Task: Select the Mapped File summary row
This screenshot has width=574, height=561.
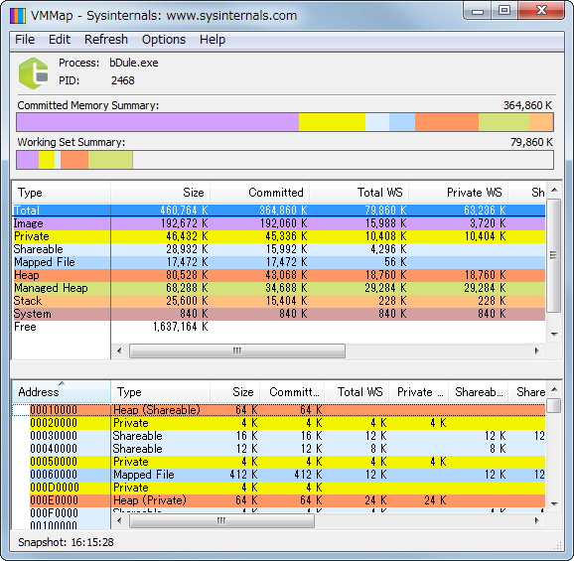Action: (279, 262)
